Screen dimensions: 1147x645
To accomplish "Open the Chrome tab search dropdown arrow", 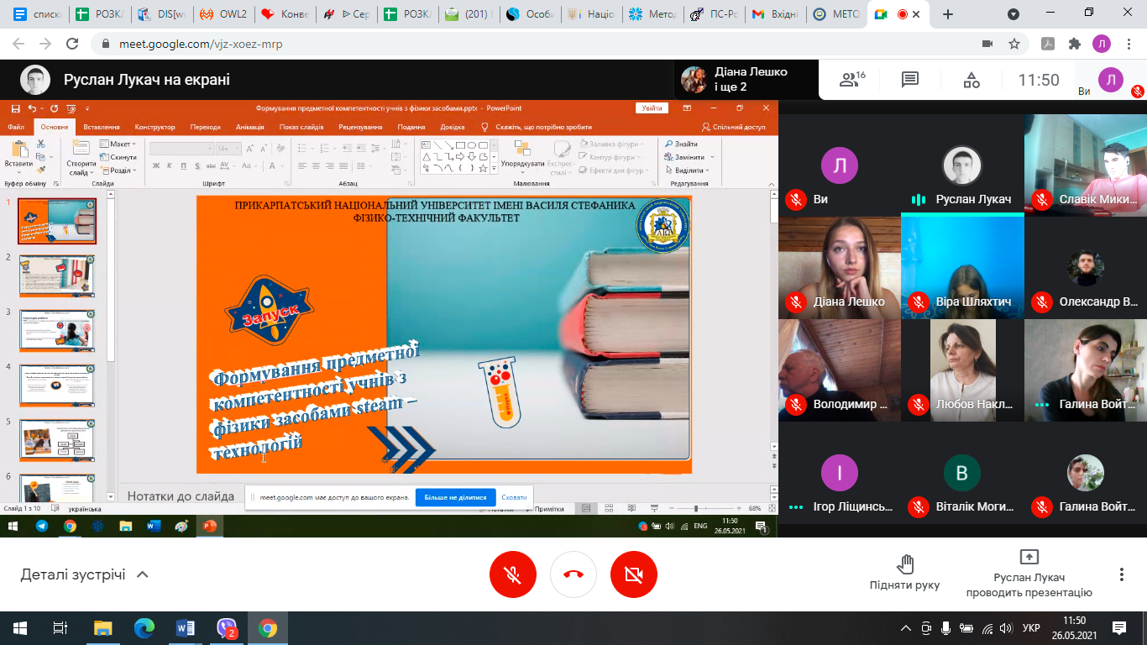I will (1013, 14).
